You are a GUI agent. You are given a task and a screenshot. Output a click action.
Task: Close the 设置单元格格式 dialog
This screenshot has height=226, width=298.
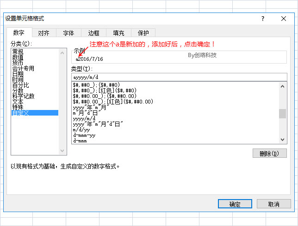click(284, 19)
